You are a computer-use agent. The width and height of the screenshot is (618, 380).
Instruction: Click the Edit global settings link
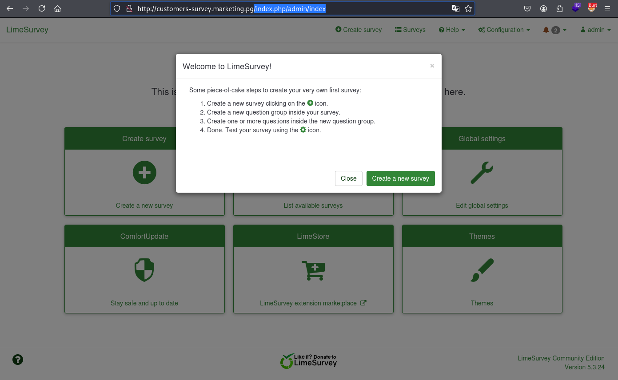click(482, 206)
